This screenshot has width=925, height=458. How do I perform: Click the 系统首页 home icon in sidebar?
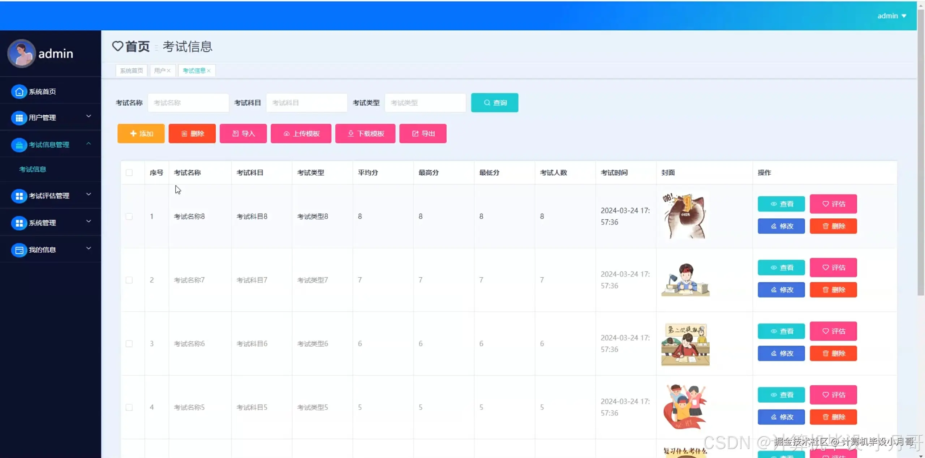[19, 92]
